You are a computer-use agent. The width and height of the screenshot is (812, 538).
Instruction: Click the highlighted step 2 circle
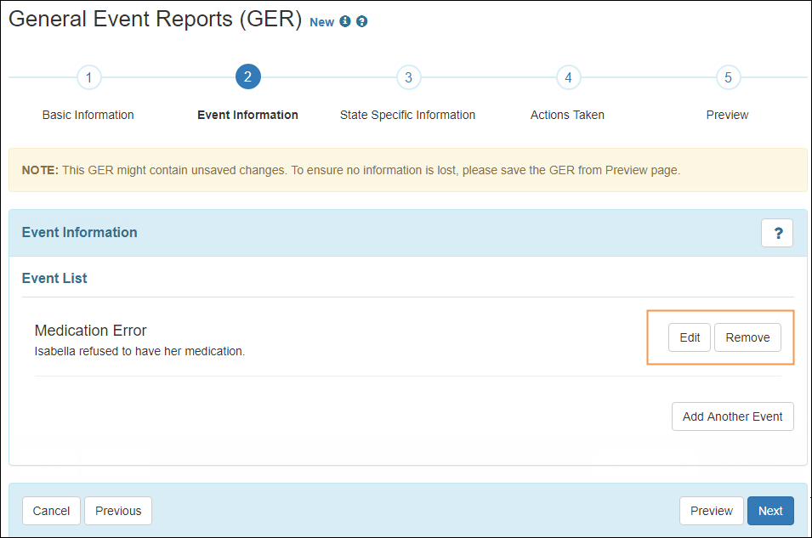tap(247, 77)
